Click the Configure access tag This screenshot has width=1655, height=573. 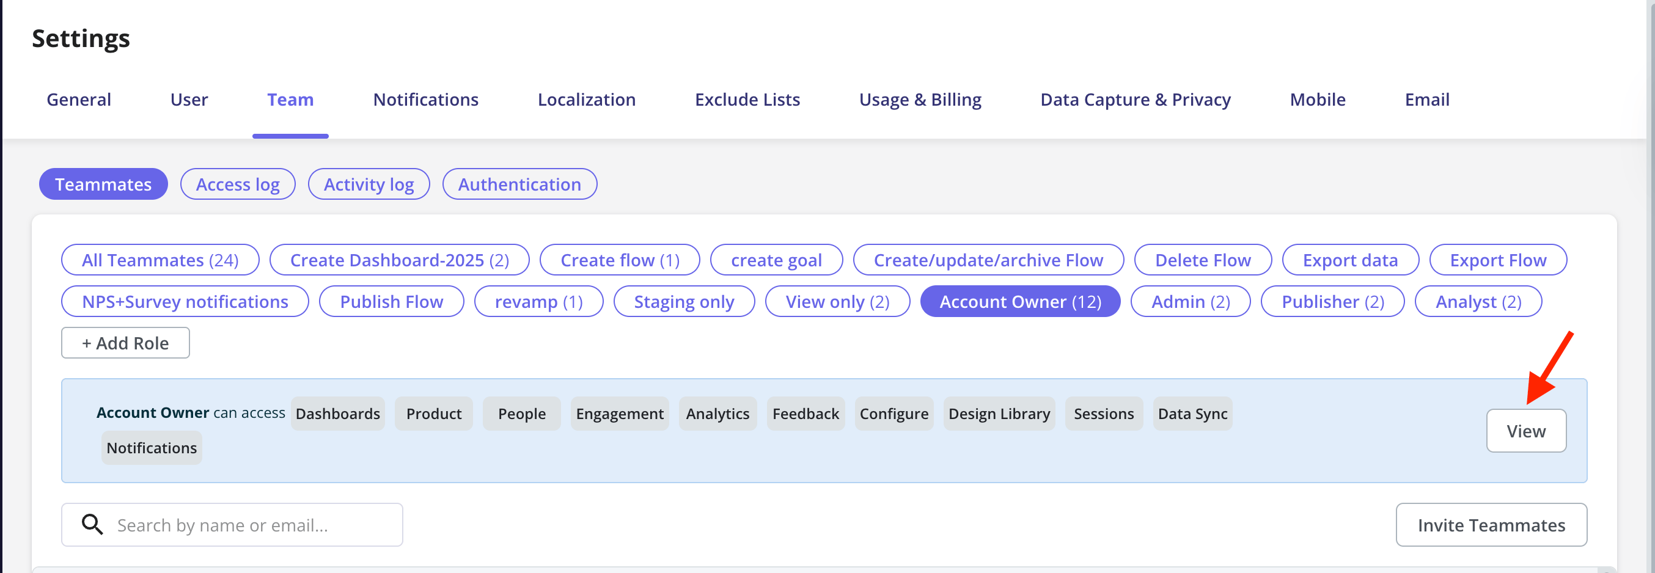(894, 413)
